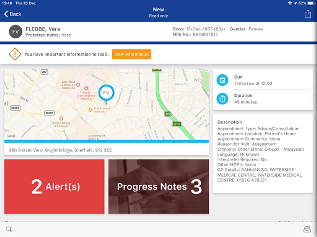Open the inbox tray icon in the bottom bar
Screen dimensions: 317x237
pyautogui.click(x=307, y=229)
